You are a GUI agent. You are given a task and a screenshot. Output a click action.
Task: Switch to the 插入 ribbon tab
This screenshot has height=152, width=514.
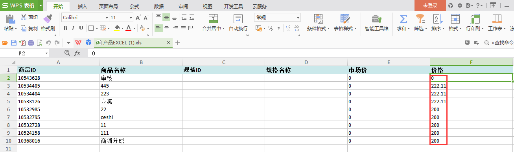point(83,6)
